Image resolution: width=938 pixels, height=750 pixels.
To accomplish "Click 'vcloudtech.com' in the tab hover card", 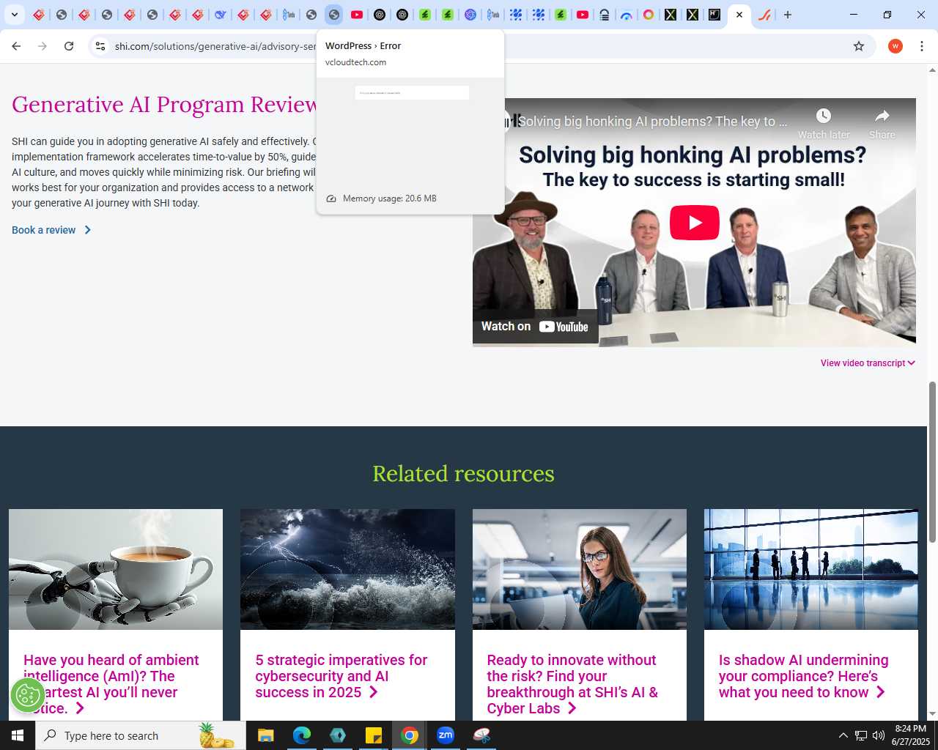I will coord(355,62).
